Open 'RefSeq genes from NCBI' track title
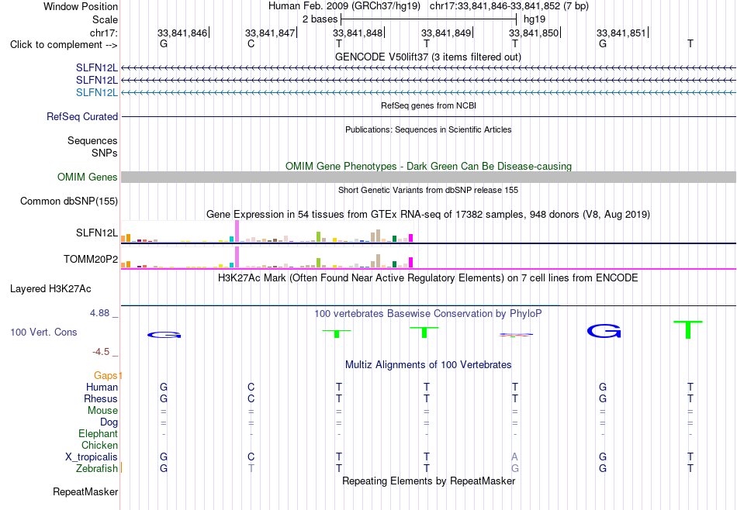Screen dimensions: 737x510 (428, 105)
